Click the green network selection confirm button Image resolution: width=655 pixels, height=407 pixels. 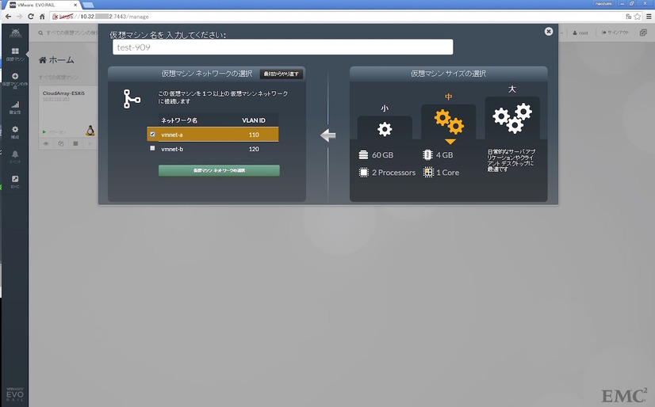[x=219, y=170]
